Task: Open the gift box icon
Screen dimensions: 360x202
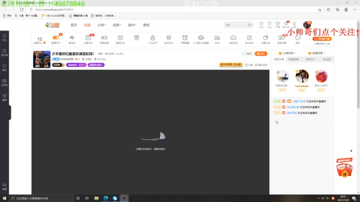Action: (136, 38)
